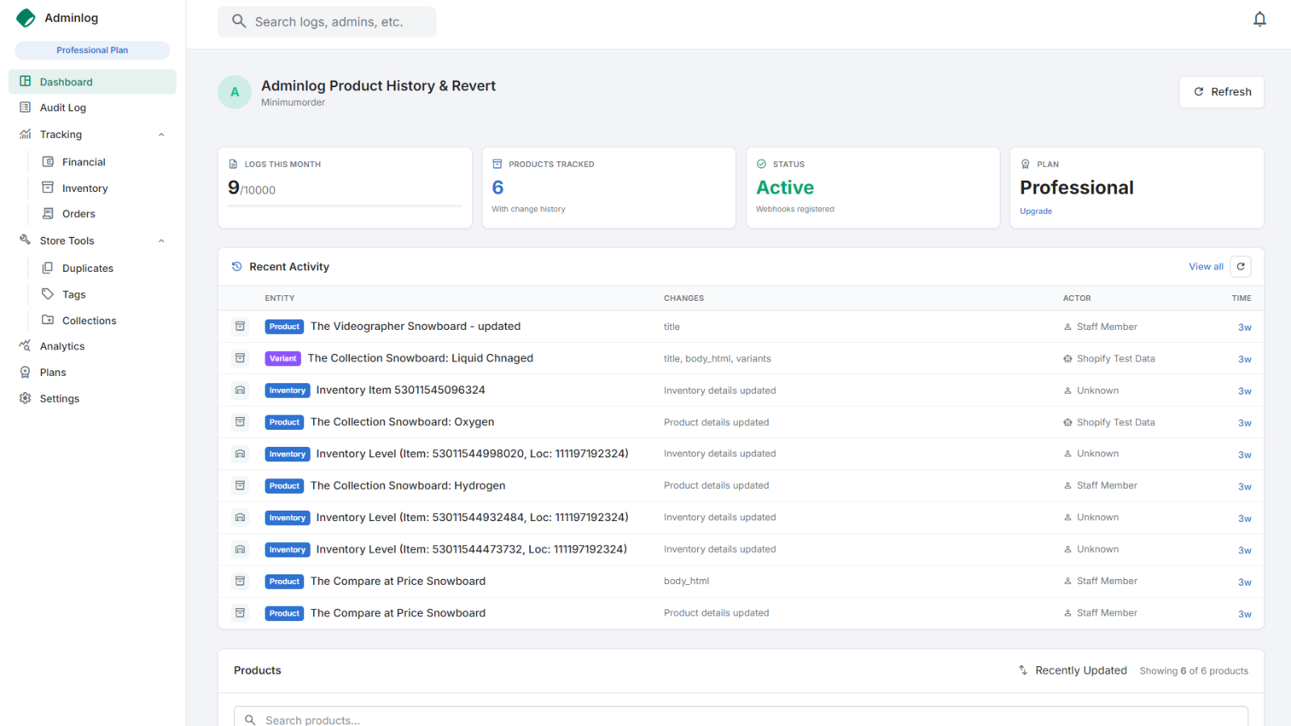This screenshot has width=1291, height=726.
Task: Collapse the Tracking section chevron
Action: (x=161, y=135)
